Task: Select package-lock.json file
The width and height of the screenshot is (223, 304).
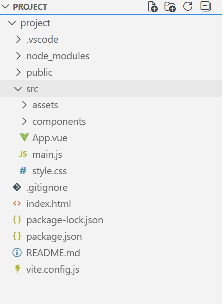Action: pos(111,220)
